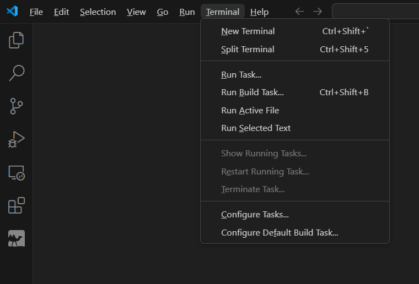The width and height of the screenshot is (419, 284).
Task: Choose Split Terminal menu entry
Action: tap(248, 50)
